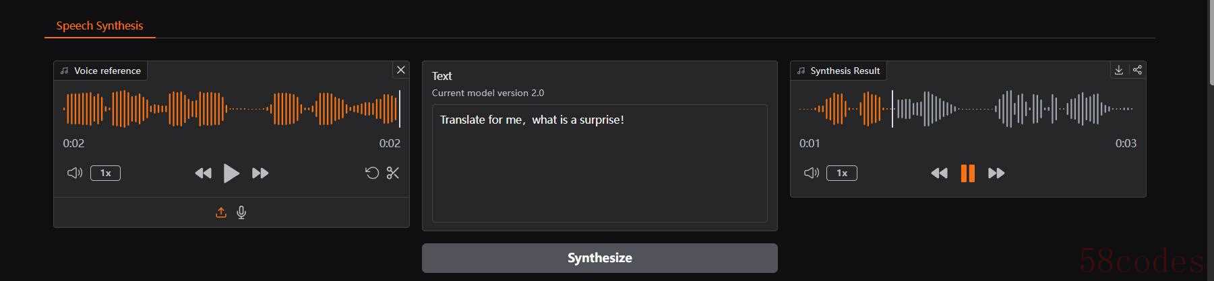
Task: Click the text input box
Action: pos(599,163)
